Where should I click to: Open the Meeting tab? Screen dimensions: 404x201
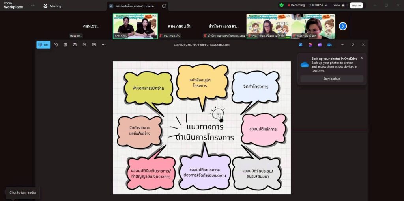(x=52, y=6)
